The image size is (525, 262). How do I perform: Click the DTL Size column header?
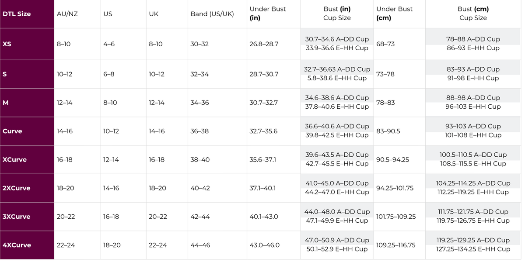point(17,14)
